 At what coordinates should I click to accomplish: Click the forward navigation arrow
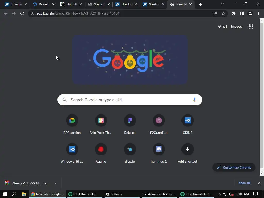14,13
